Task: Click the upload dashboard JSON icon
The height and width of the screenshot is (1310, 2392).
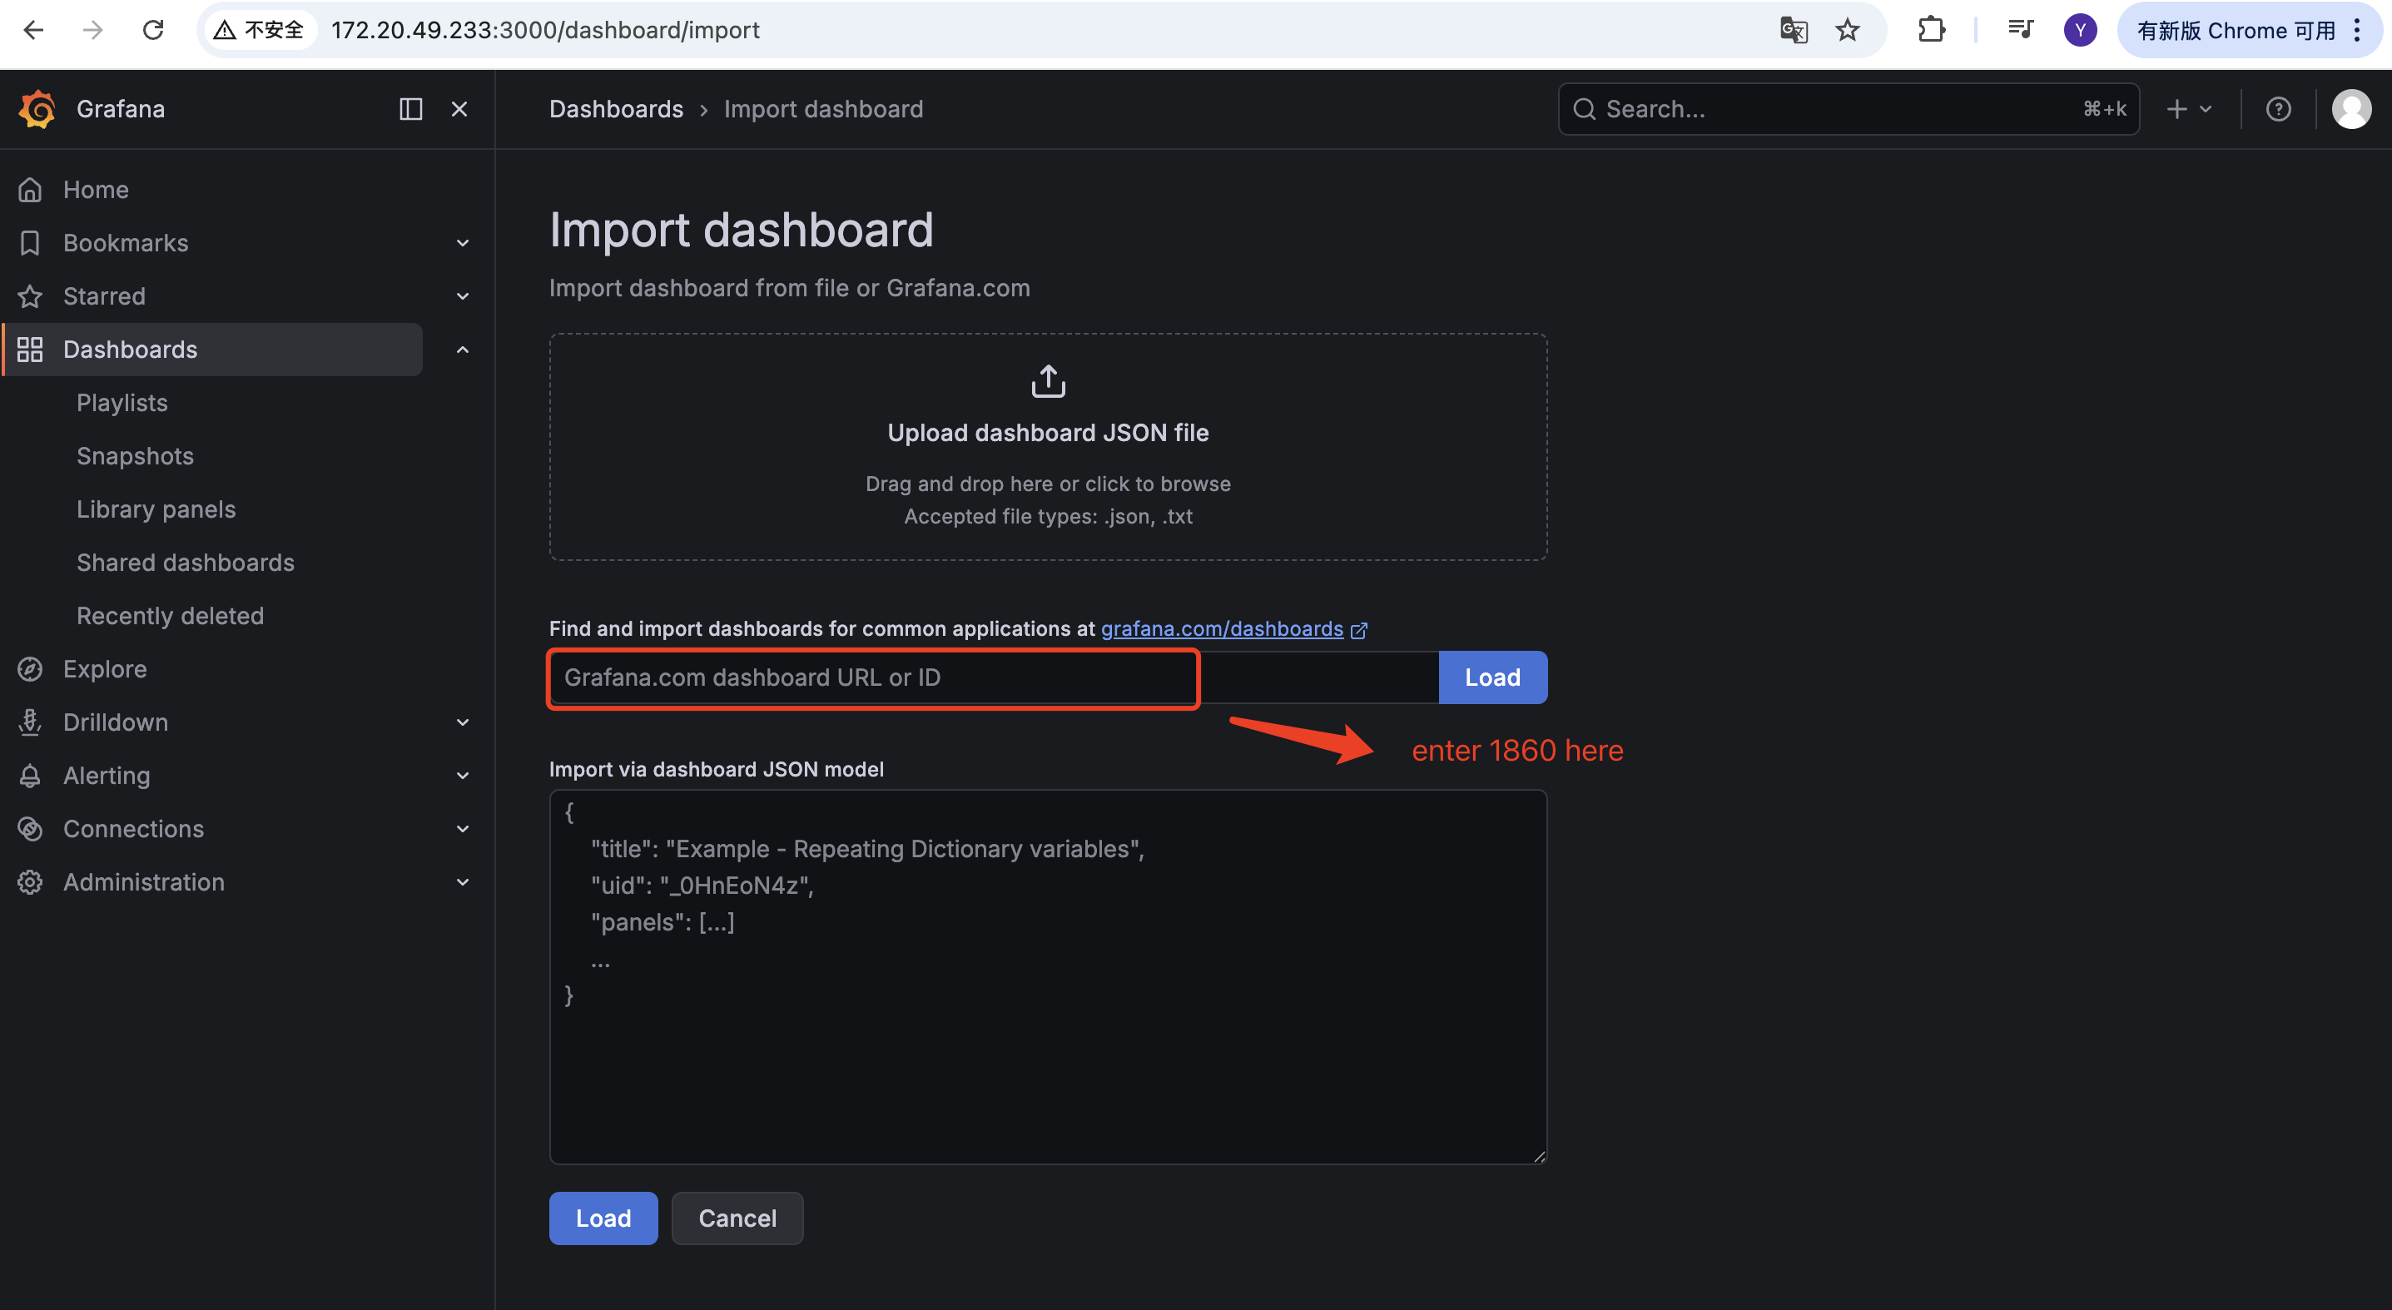Action: (1047, 380)
